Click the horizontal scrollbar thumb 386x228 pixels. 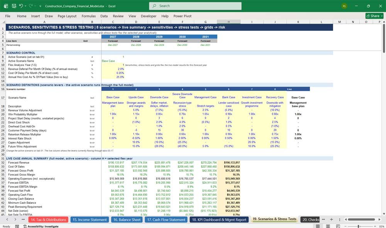(x=361, y=220)
